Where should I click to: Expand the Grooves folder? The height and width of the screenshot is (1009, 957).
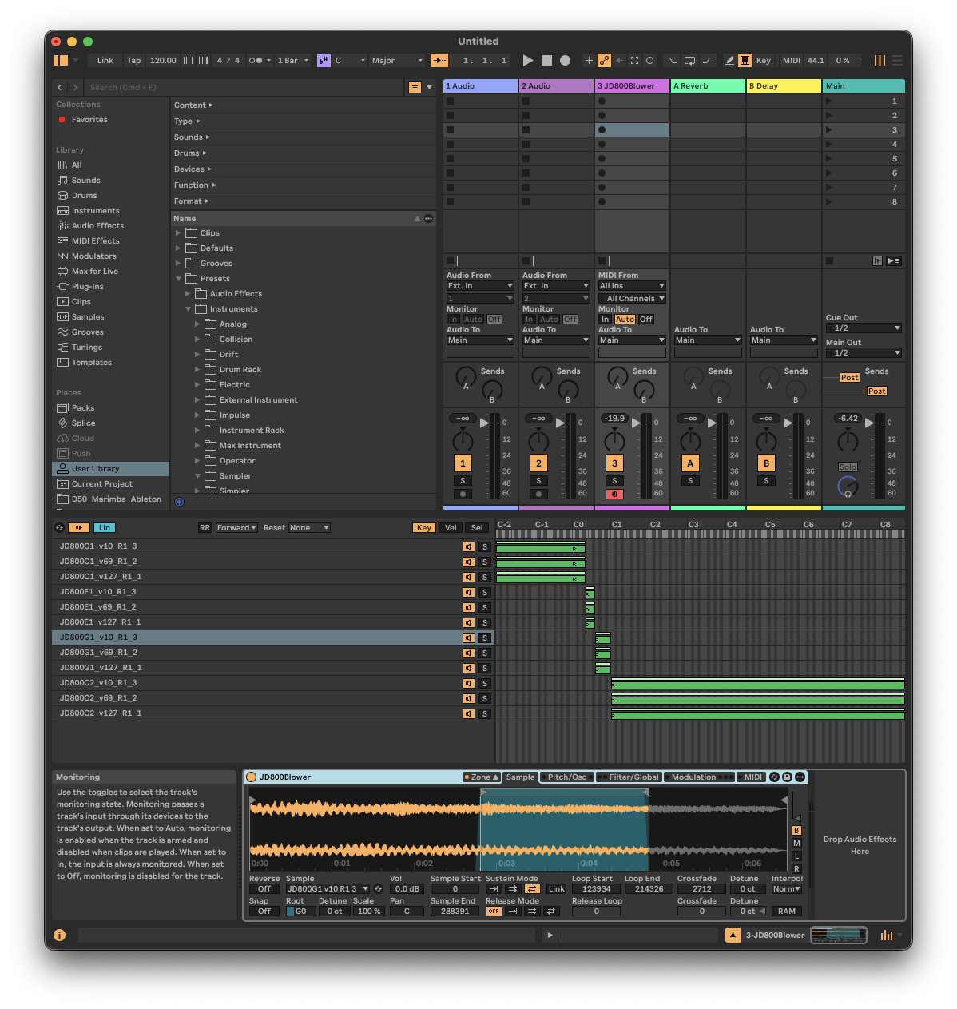pyautogui.click(x=178, y=263)
